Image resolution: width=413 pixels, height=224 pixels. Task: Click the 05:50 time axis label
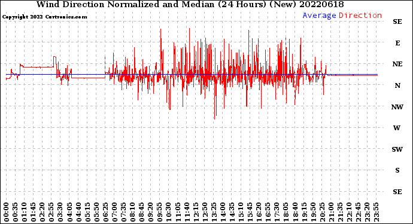96,212
